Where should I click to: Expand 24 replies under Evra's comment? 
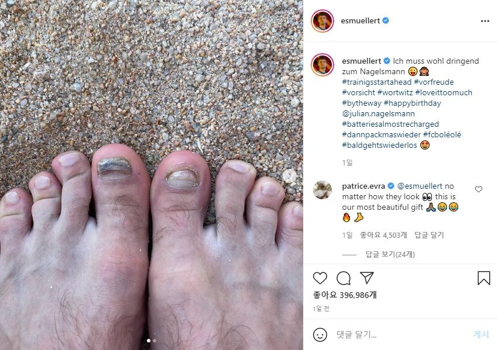coord(390,254)
